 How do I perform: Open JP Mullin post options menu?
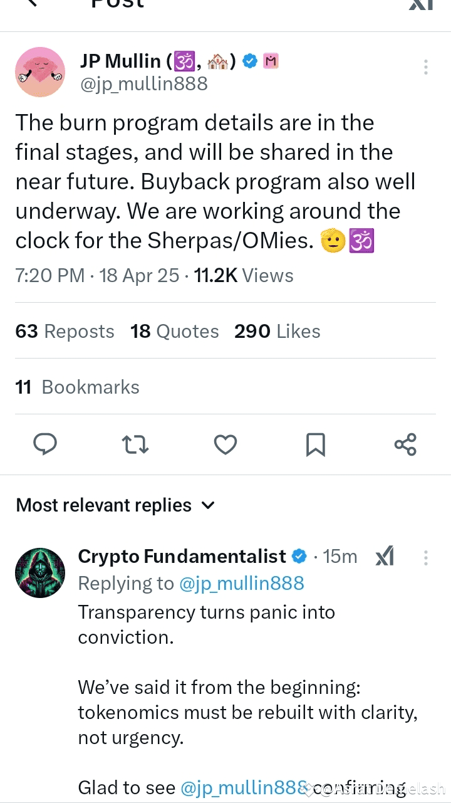tap(426, 67)
